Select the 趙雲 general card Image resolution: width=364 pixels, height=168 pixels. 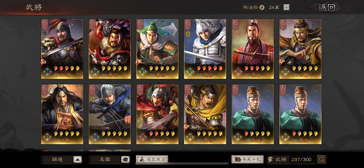(205, 49)
